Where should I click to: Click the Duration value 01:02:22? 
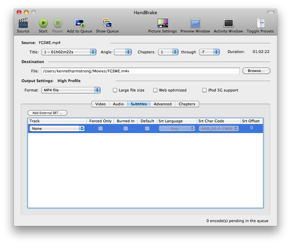point(261,52)
